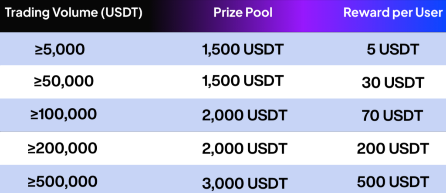This screenshot has height=193, width=446.
Task: Select the 2,000 USDT prize for ≥200,000
Action: pyautogui.click(x=244, y=149)
